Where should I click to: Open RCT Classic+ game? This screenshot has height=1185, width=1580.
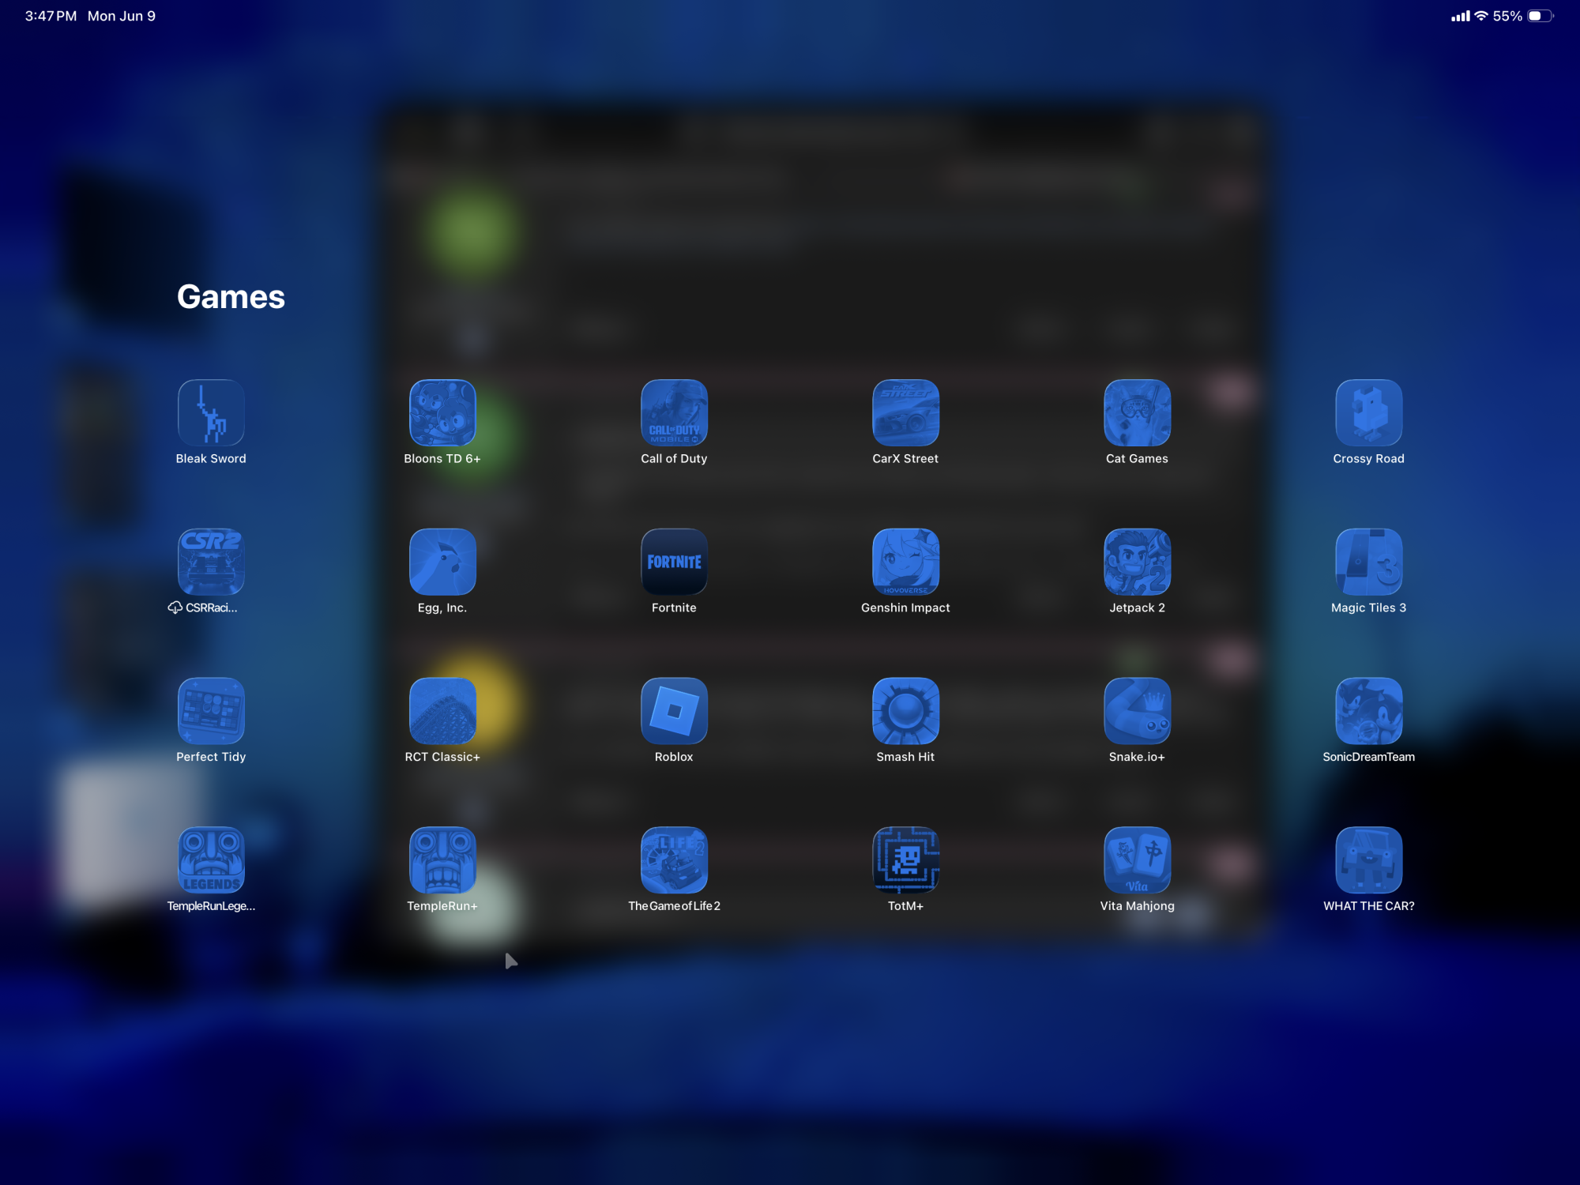pyautogui.click(x=442, y=711)
